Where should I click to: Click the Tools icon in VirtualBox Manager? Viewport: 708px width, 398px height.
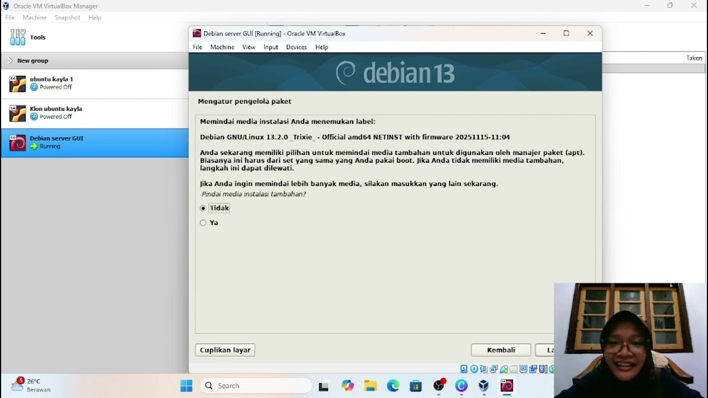tap(18, 37)
